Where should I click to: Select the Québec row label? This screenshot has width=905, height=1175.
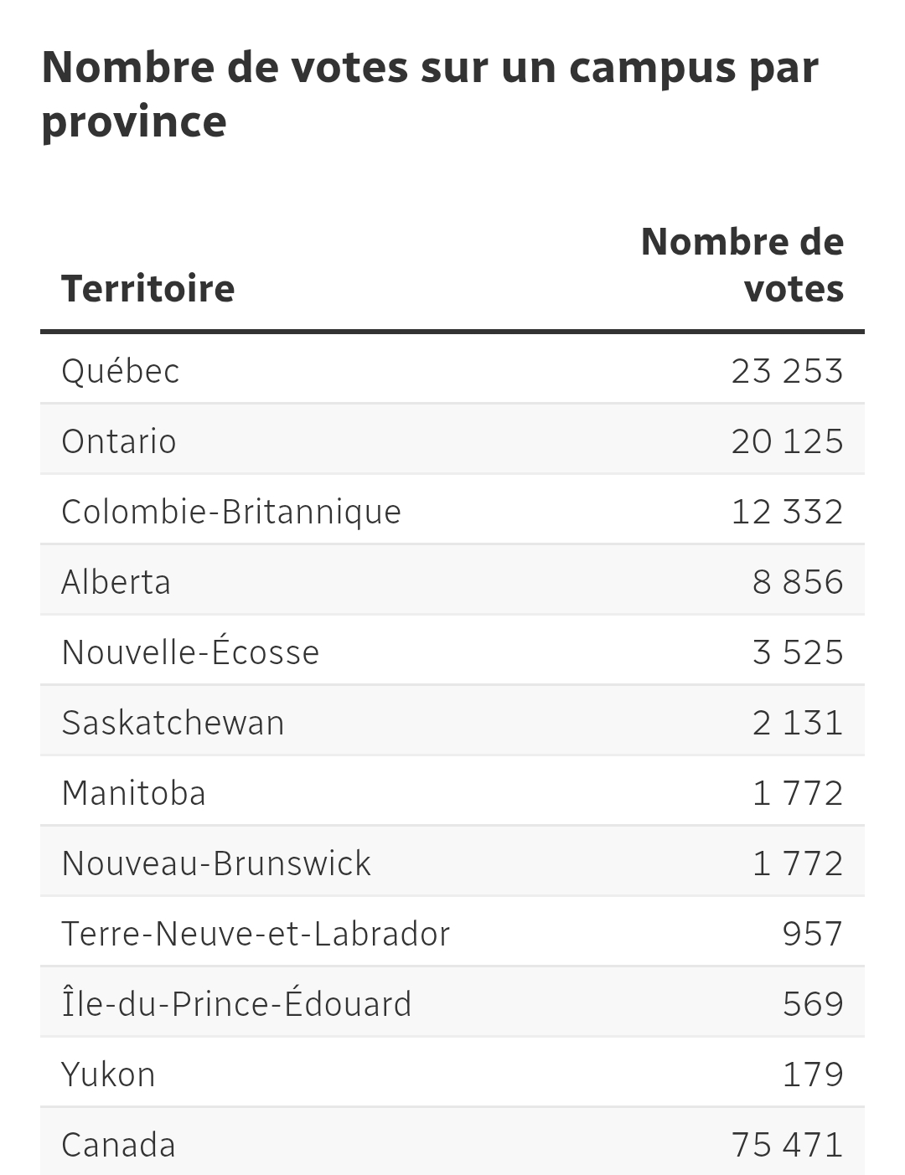click(x=121, y=371)
